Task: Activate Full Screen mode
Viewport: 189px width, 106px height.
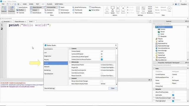Action: point(113,10)
